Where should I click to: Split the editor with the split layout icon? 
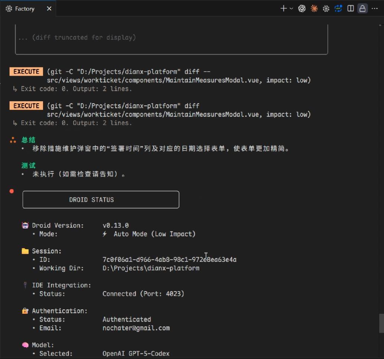pos(351,9)
